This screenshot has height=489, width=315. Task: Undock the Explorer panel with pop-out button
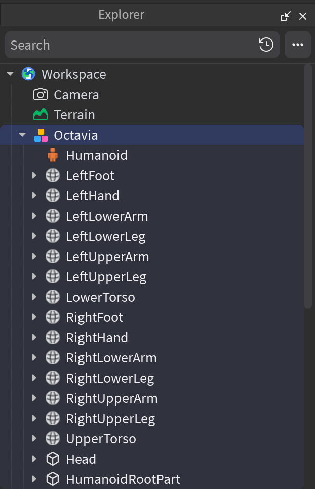(x=286, y=16)
